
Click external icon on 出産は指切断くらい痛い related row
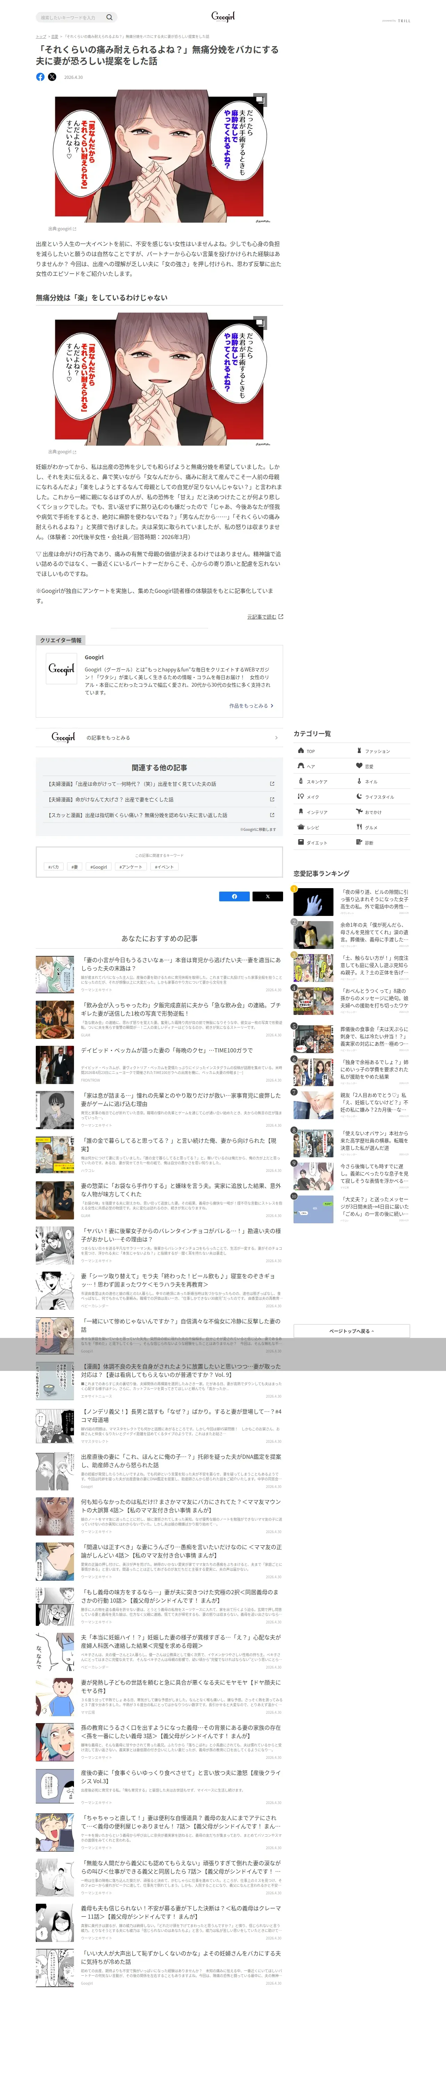(x=272, y=816)
